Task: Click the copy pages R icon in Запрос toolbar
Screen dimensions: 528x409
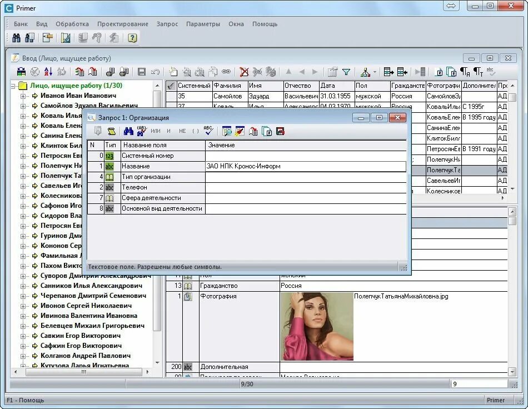Action: pos(267,131)
